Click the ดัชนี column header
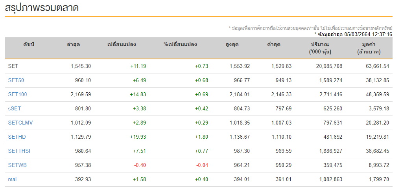Screen dimensions: 402x187 (30, 44)
